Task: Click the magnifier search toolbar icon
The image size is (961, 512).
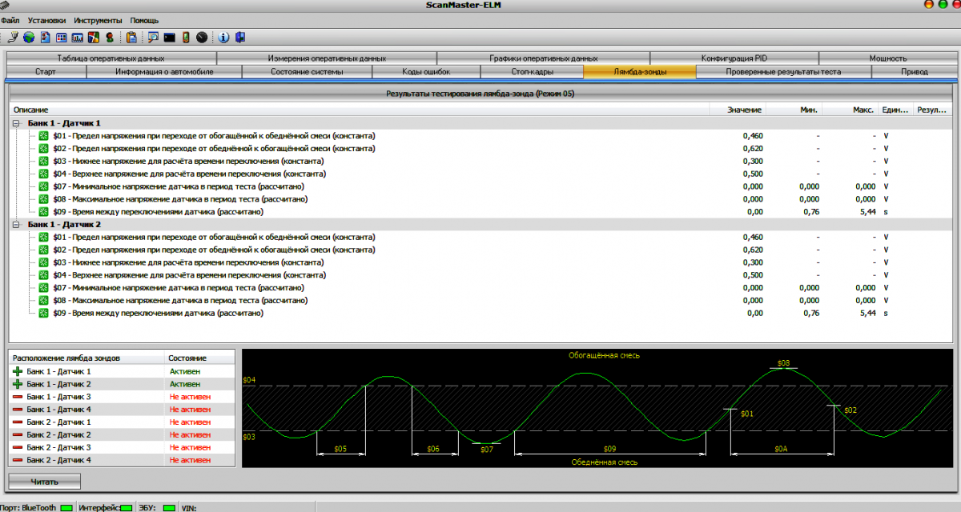Action: tap(153, 37)
